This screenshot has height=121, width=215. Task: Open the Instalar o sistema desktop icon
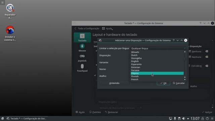coord(10,33)
